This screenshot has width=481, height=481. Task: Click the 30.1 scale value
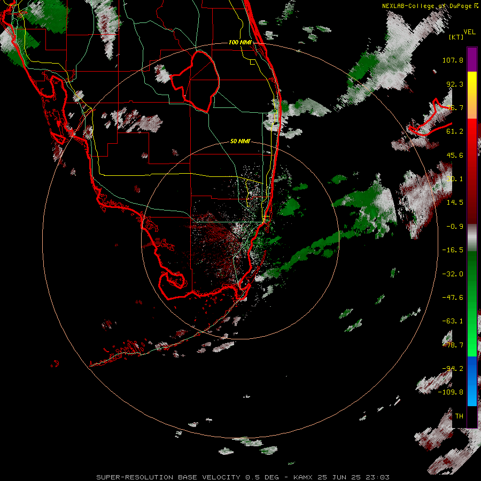point(455,179)
